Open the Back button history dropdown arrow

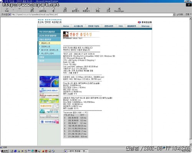pos(13,10)
